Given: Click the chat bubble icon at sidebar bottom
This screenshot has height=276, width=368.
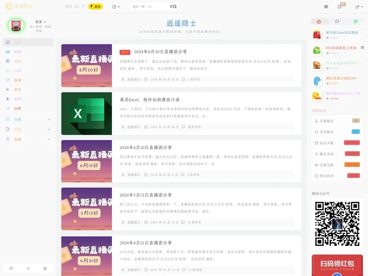Looking at the screenshot, I should pos(11,268).
